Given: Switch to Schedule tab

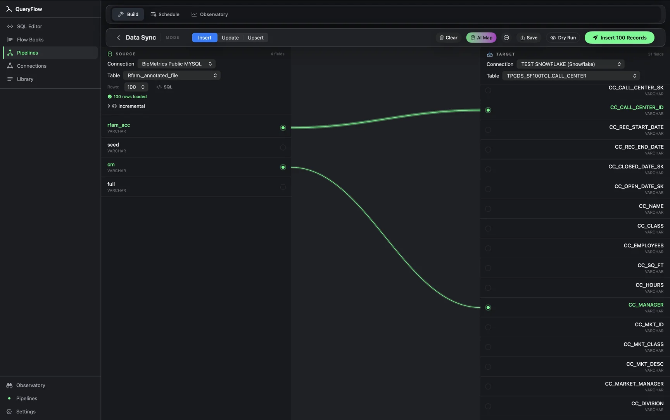Looking at the screenshot, I should (165, 14).
